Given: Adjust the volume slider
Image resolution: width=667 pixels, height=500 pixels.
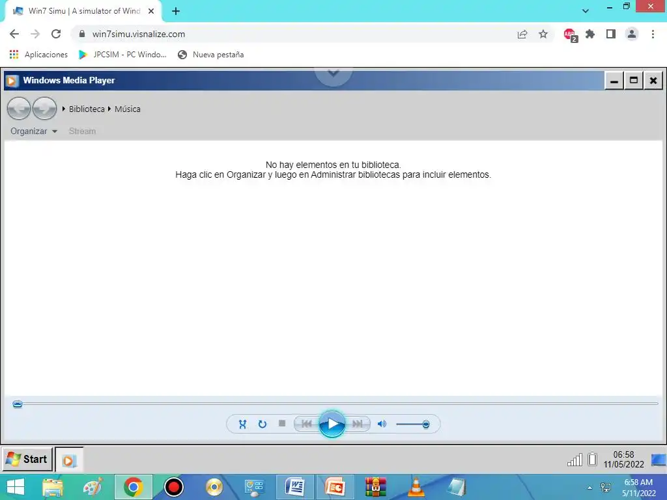Looking at the screenshot, I should pos(412,424).
